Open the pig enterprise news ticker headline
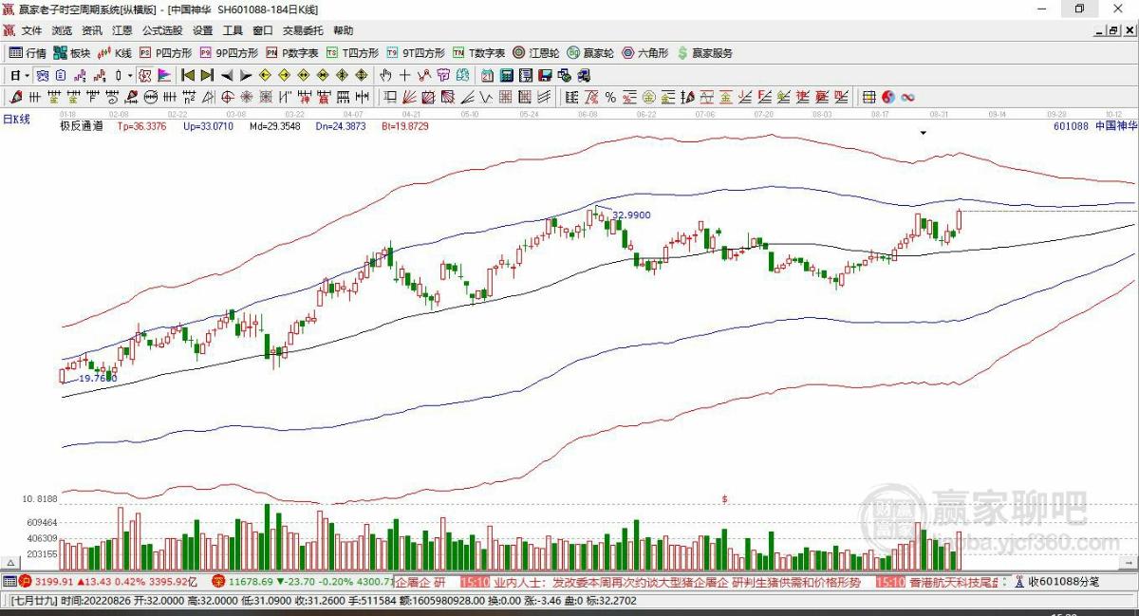Viewport: 1139px width, 616px height. pos(677,582)
